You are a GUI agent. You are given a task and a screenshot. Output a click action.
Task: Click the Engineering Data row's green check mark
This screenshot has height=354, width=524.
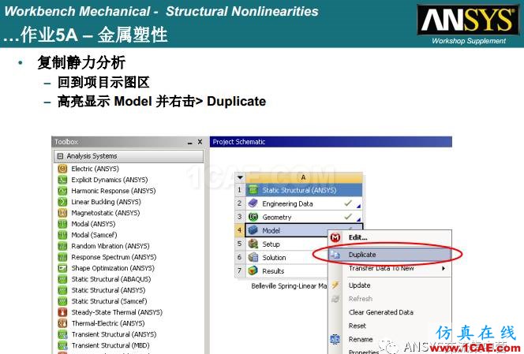348,203
